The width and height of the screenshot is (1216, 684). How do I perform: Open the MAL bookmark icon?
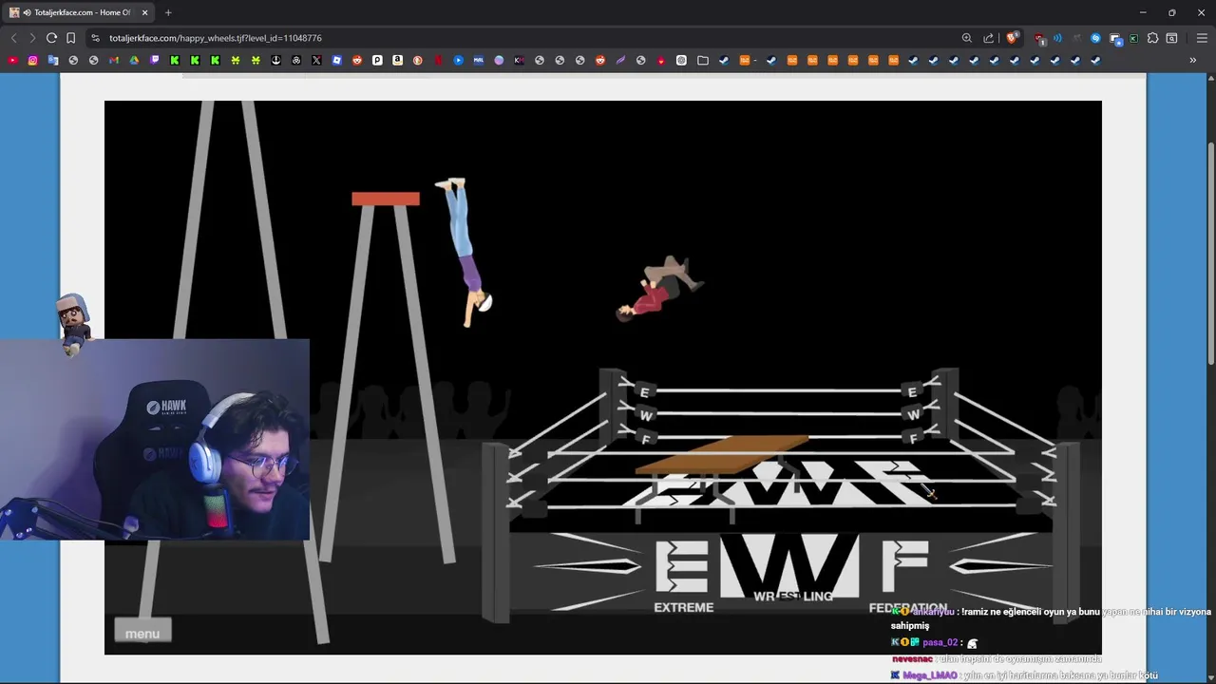(x=478, y=60)
